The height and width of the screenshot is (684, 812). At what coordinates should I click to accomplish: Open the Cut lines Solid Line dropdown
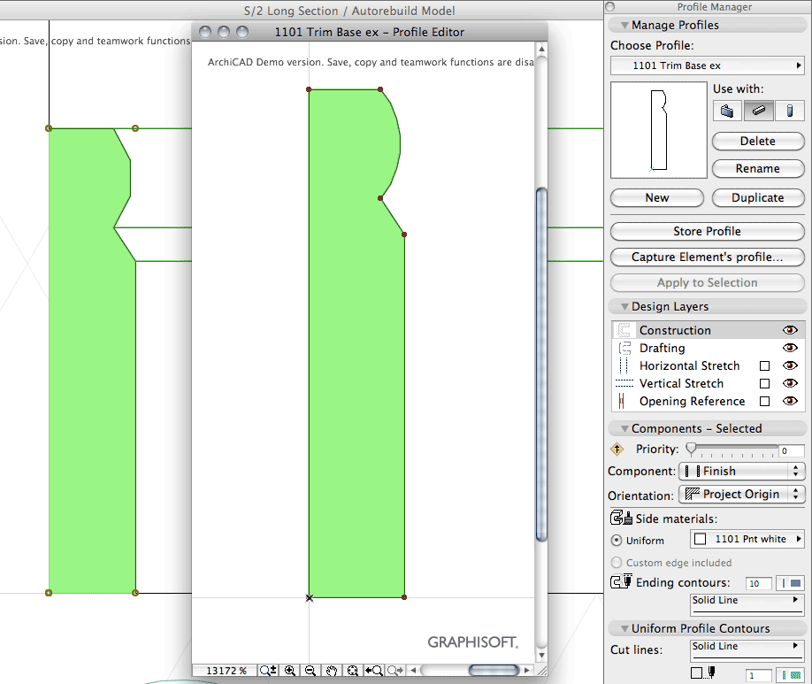coord(747,646)
